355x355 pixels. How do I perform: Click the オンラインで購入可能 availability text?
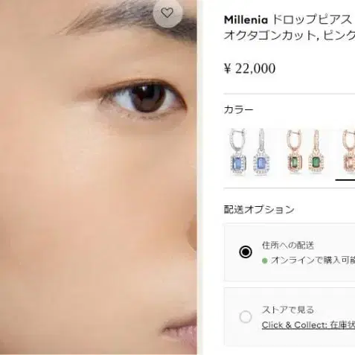pyautogui.click(x=313, y=260)
